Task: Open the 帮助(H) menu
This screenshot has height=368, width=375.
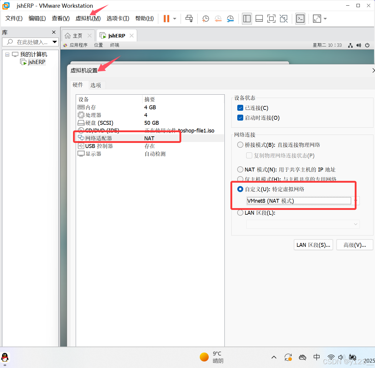Action: coord(145,18)
